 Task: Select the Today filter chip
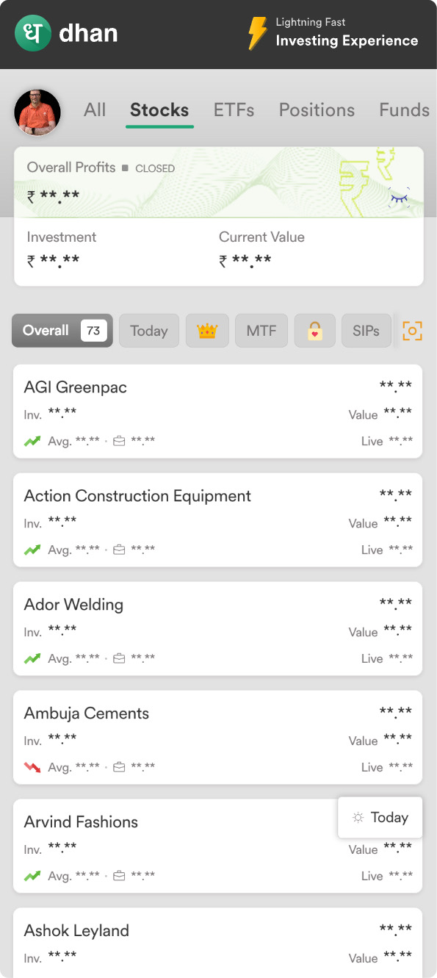coord(149,331)
